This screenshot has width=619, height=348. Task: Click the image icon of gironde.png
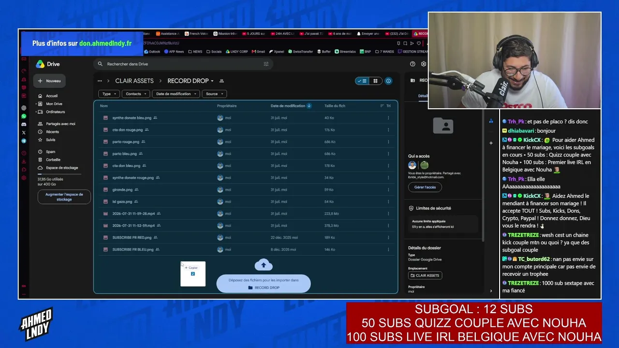point(105,190)
